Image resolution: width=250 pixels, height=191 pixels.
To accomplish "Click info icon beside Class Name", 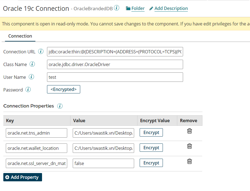I will pyautogui.click(x=32, y=64).
